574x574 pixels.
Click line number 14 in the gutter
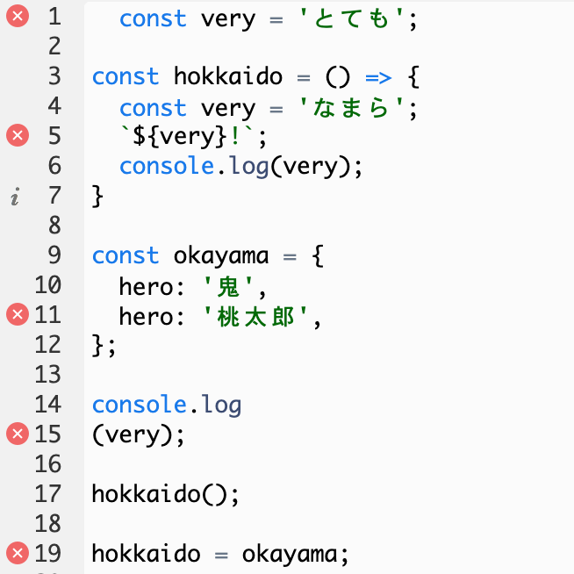coord(48,405)
